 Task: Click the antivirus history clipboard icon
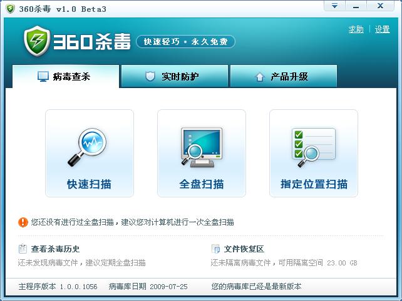point(23,249)
